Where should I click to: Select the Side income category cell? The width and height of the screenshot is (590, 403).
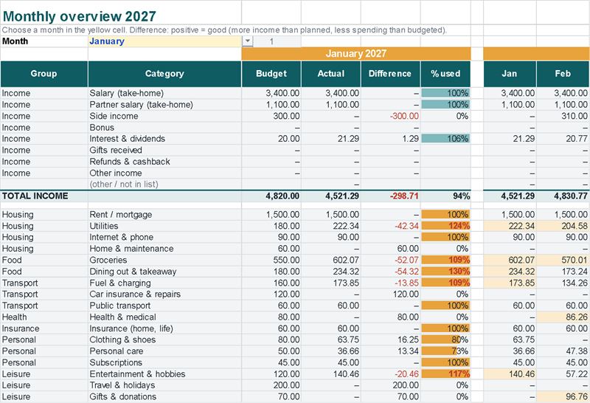(x=164, y=116)
